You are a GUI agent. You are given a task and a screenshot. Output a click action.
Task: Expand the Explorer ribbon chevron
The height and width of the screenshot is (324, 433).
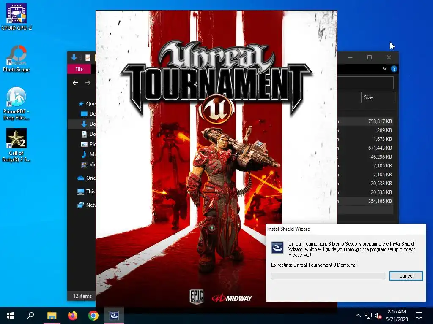(384, 69)
